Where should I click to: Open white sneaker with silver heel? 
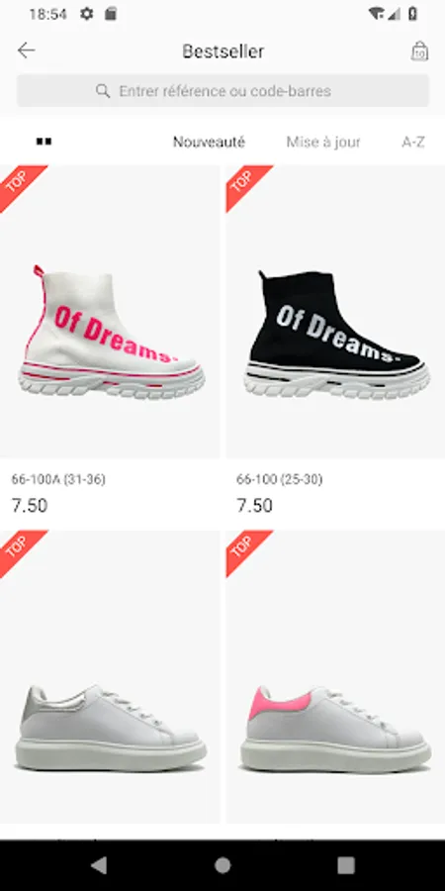tap(110, 677)
